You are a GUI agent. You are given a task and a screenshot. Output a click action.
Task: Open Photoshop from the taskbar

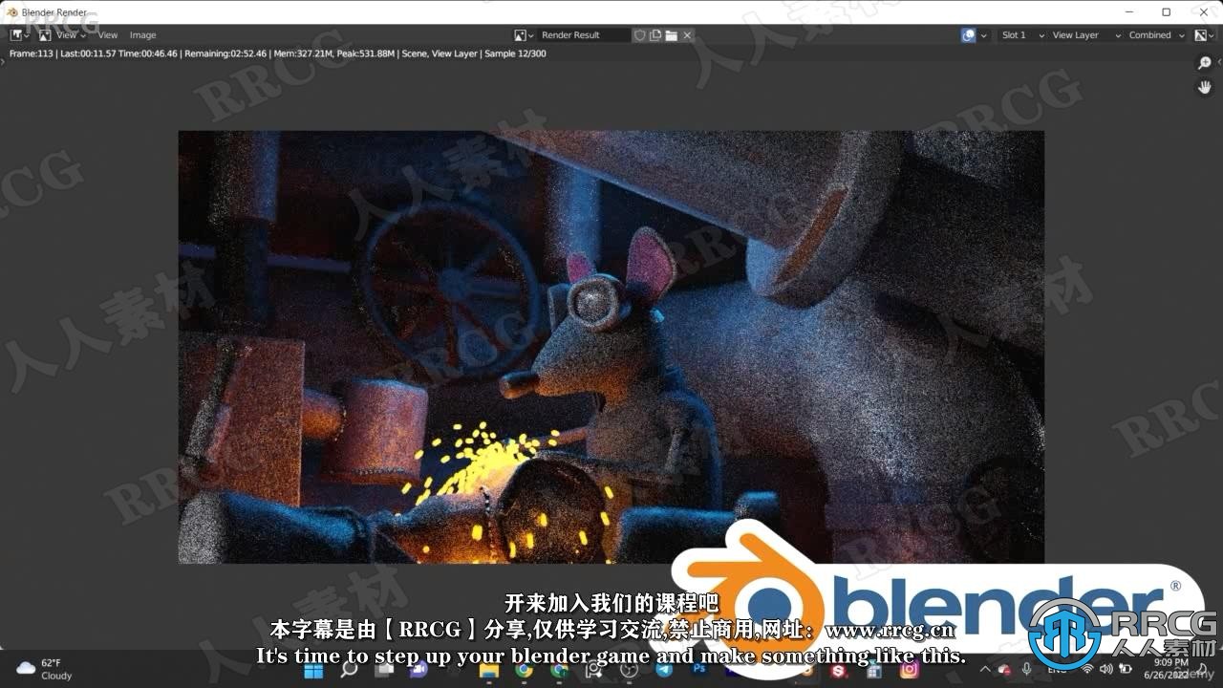click(699, 670)
